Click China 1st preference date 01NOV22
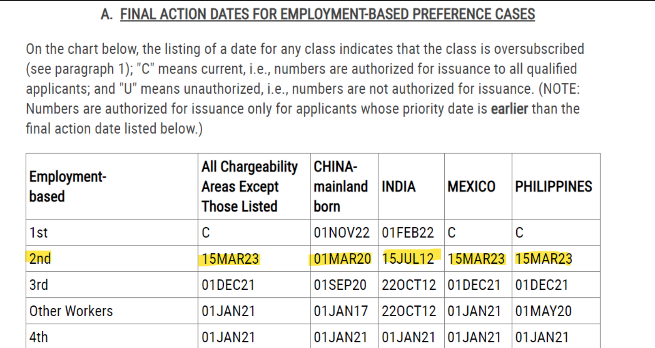This screenshot has height=348, width=655. click(x=342, y=233)
